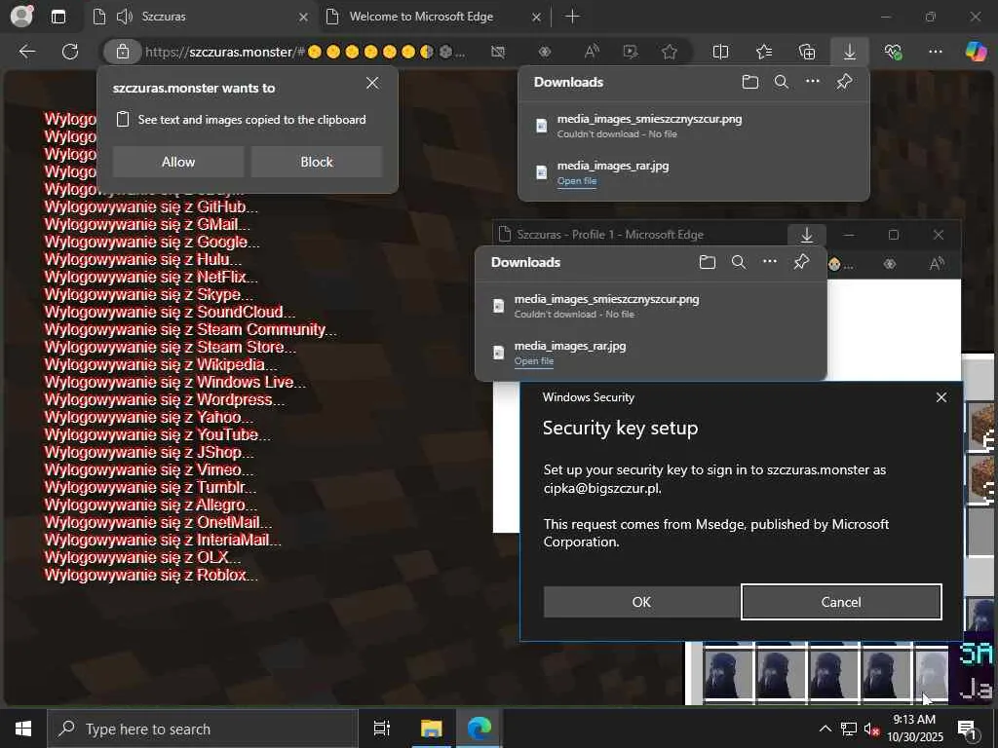Cancel the Security key setup dialog
The image size is (998, 748).
[841, 602]
